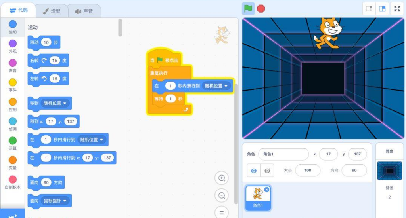Switch to the 造型 tab
Screen dimensions: 406x218
point(52,11)
